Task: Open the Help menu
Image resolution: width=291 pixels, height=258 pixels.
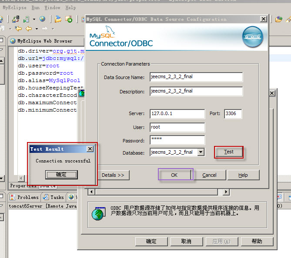Action: tap(70, 8)
